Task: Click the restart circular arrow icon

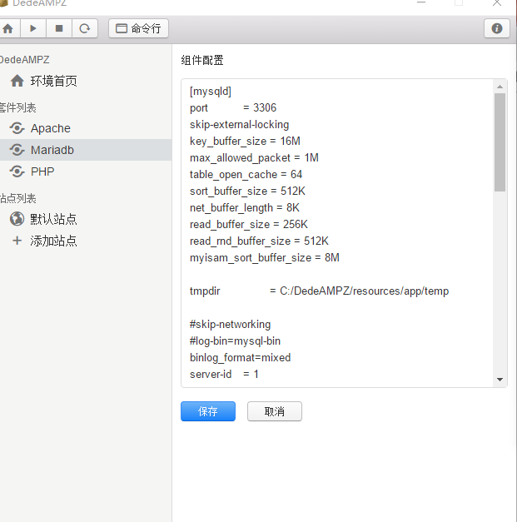Action: (84, 28)
